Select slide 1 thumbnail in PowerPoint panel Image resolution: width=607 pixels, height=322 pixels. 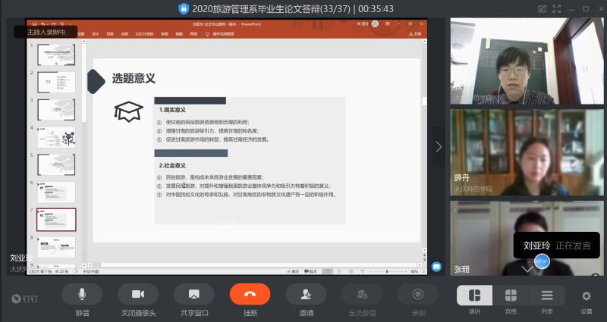tap(57, 55)
